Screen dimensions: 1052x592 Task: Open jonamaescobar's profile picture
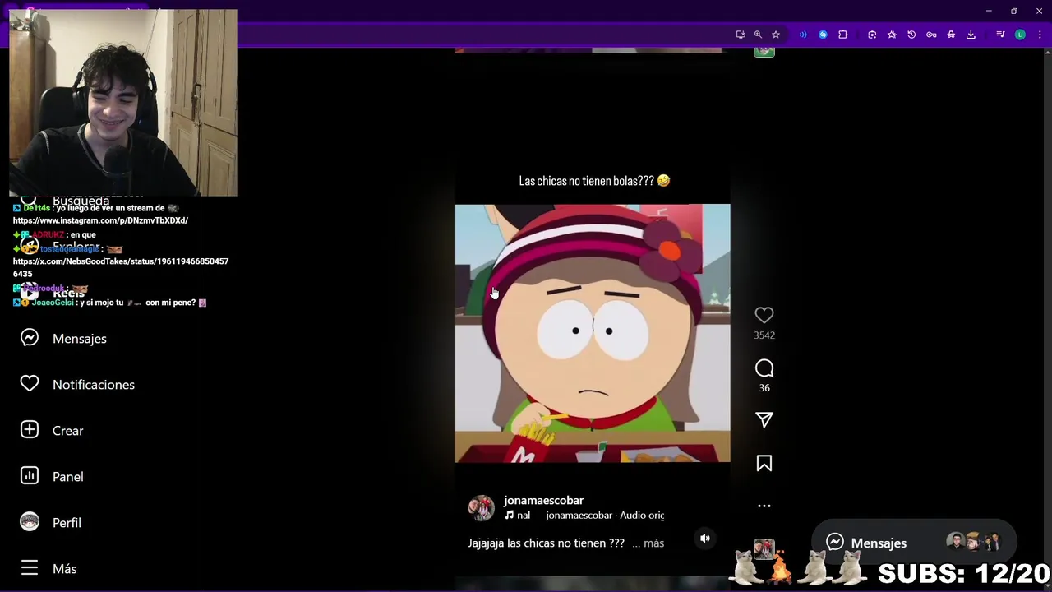(x=481, y=508)
